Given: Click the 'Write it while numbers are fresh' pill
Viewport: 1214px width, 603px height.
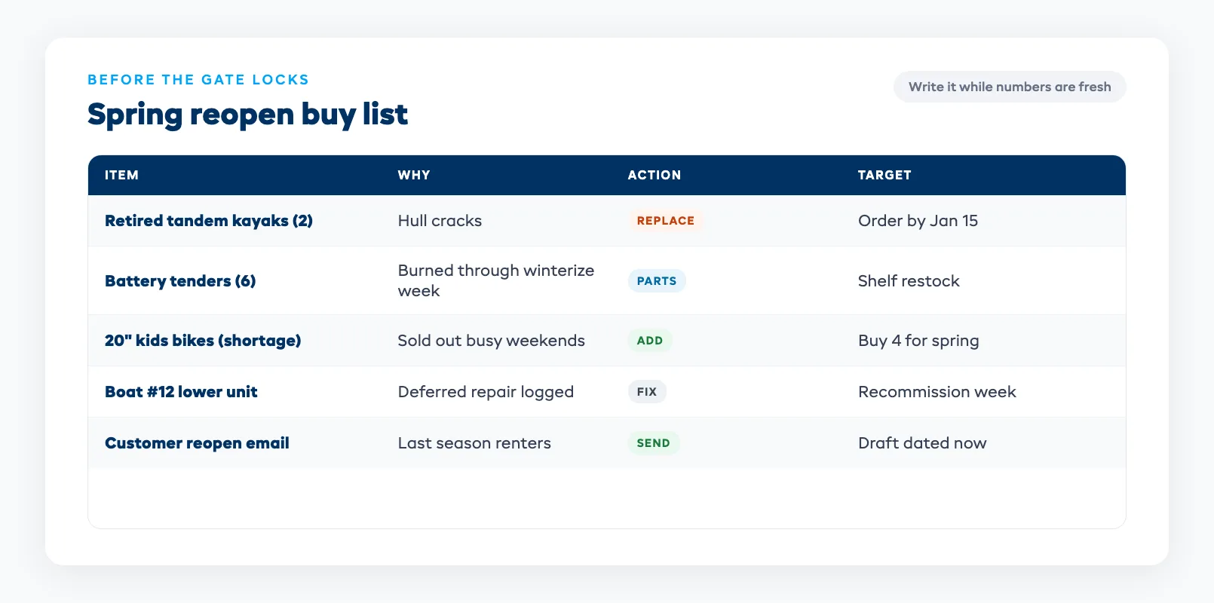Looking at the screenshot, I should (x=1010, y=87).
